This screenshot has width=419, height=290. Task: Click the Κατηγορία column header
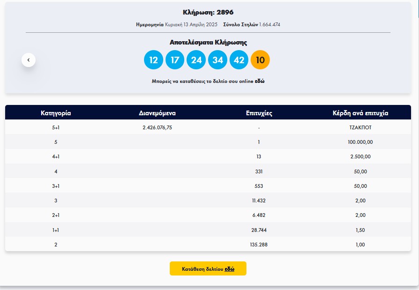point(56,113)
